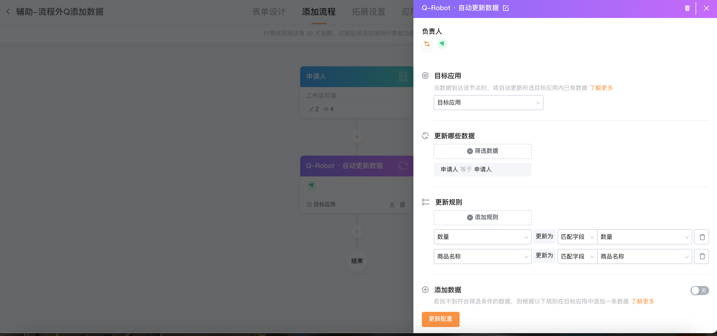Click the orange 更新配置 button
Viewport: 717px width, 336px height.
click(x=440, y=319)
